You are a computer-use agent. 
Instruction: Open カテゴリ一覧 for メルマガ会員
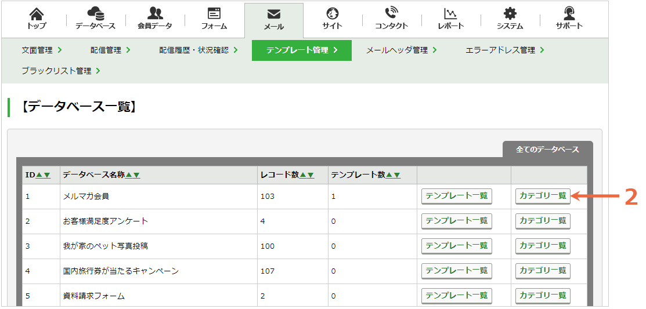pos(543,197)
